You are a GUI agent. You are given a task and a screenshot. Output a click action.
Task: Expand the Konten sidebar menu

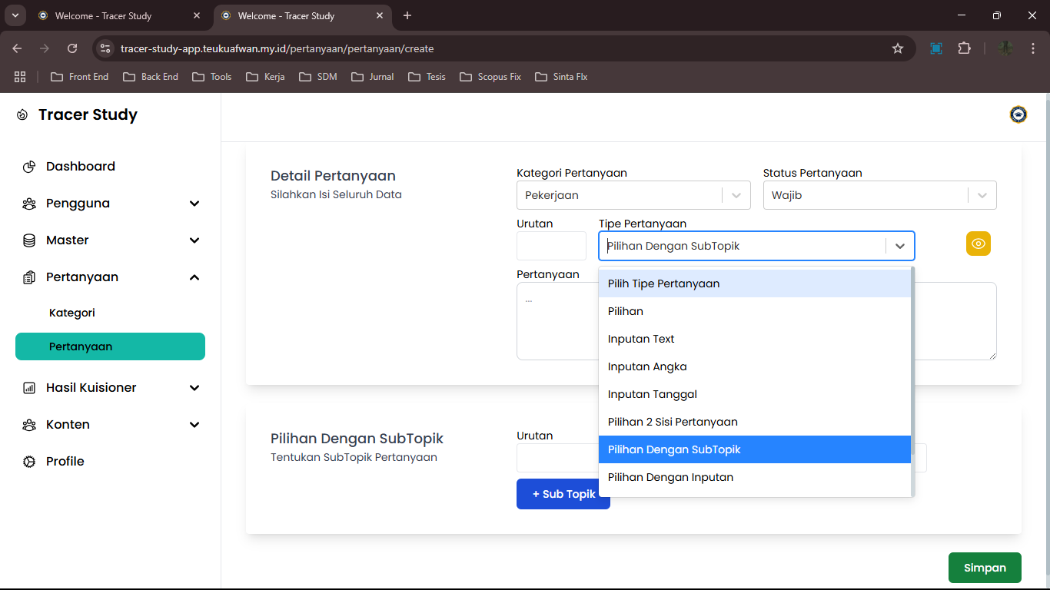[194, 425]
